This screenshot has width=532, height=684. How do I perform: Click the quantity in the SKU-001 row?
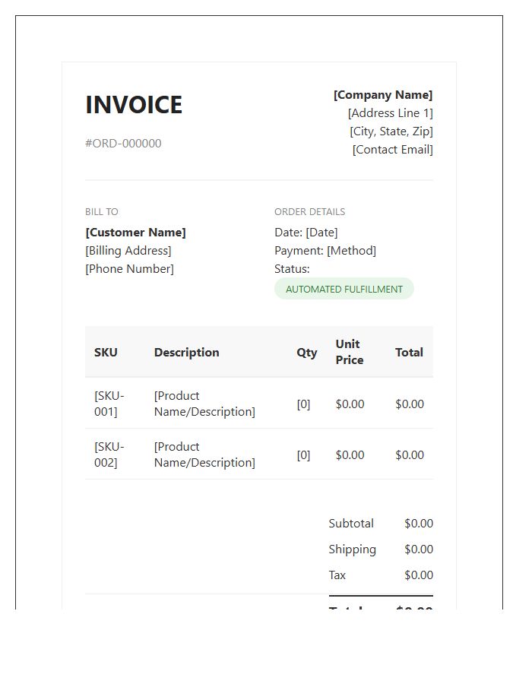(303, 404)
